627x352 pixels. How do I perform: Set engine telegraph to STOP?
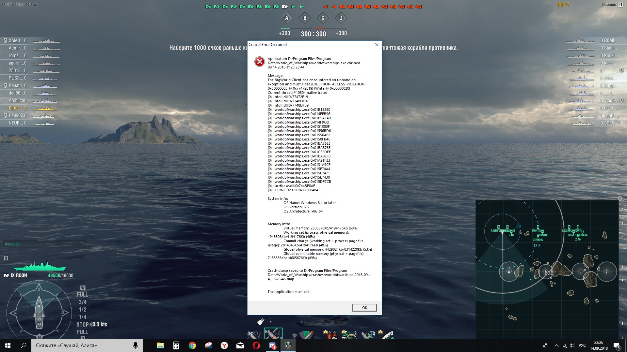(82, 325)
